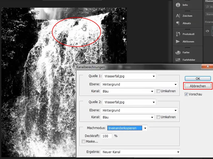The image size is (213, 159).
Task: Open the Info panel icon
Action: 178,5
